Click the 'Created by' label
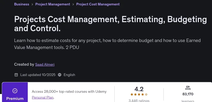 24,64
